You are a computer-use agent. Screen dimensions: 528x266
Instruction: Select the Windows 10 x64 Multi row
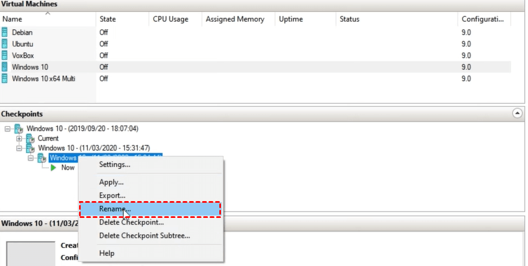(x=43, y=78)
